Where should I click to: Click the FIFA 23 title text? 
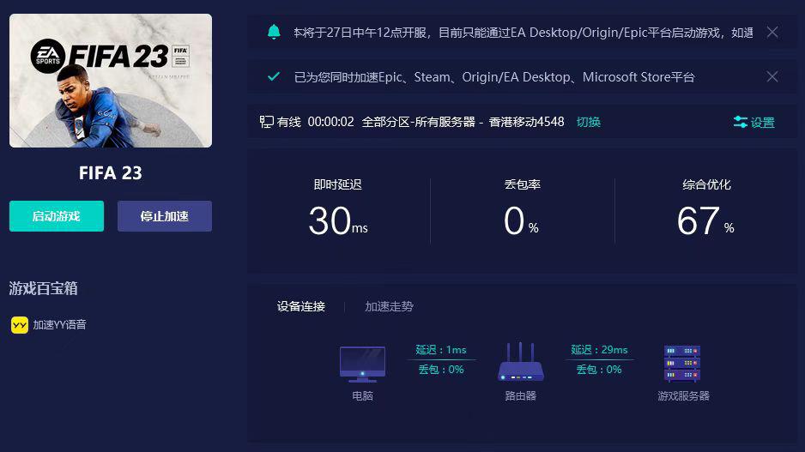[x=111, y=173]
